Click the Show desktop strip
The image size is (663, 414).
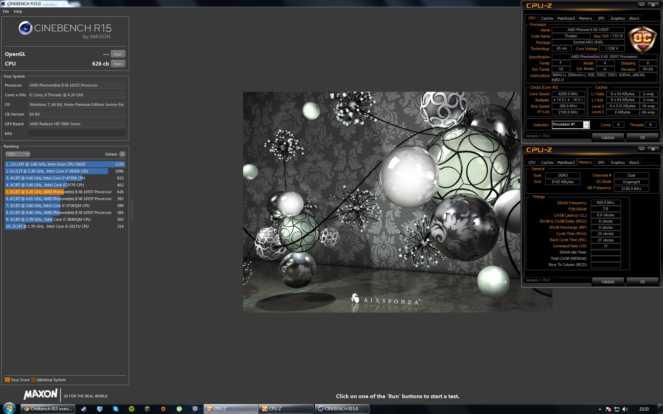[x=661, y=409]
